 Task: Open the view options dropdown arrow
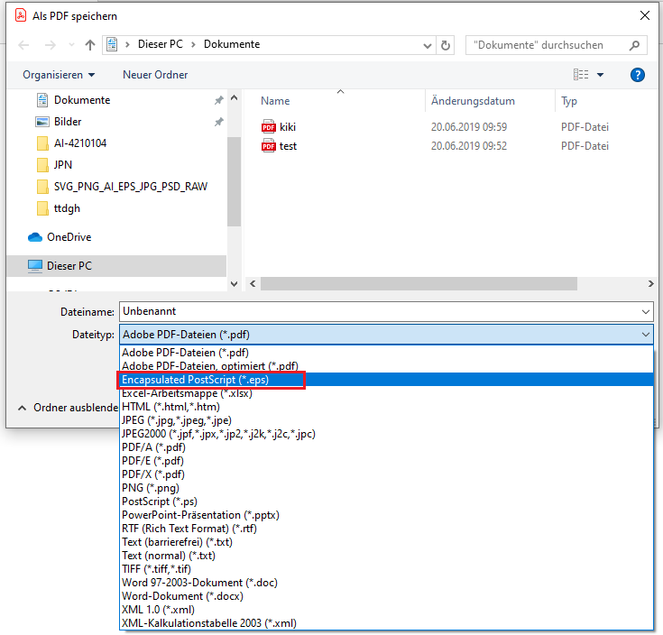point(601,75)
